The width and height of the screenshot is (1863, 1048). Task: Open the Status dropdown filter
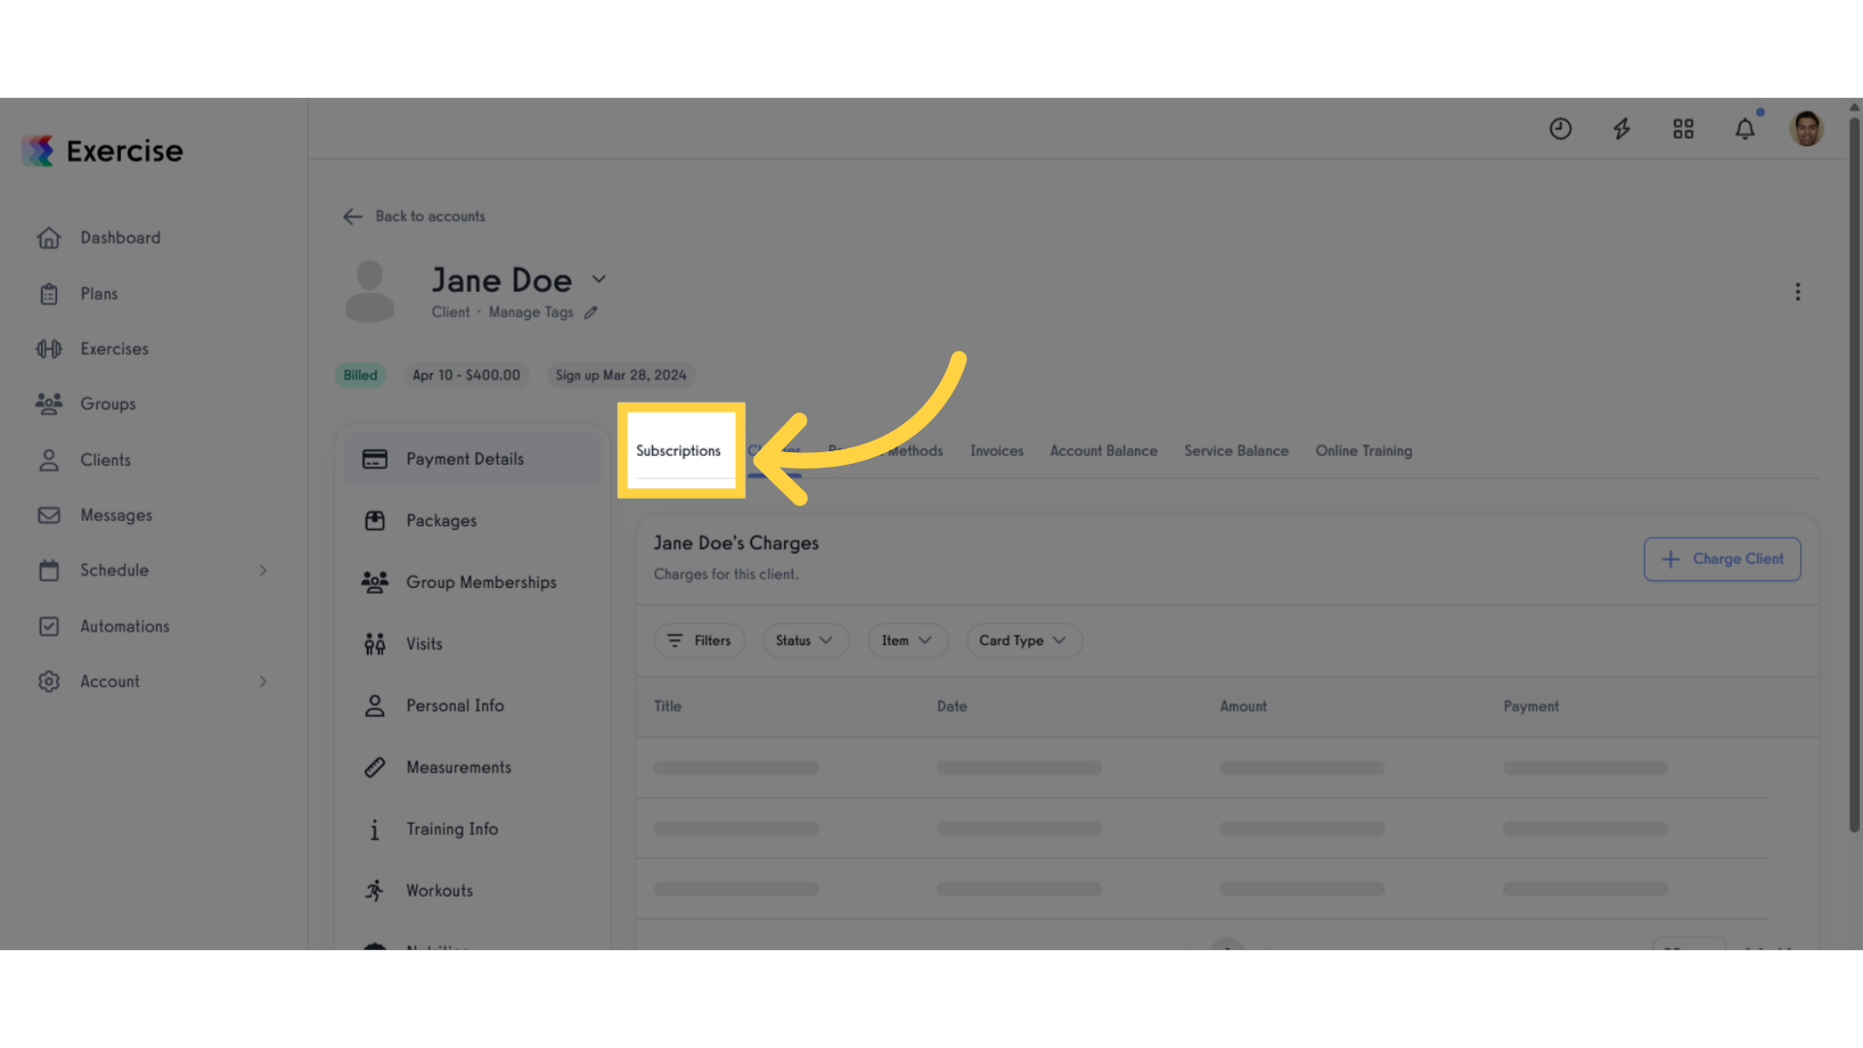tap(805, 640)
